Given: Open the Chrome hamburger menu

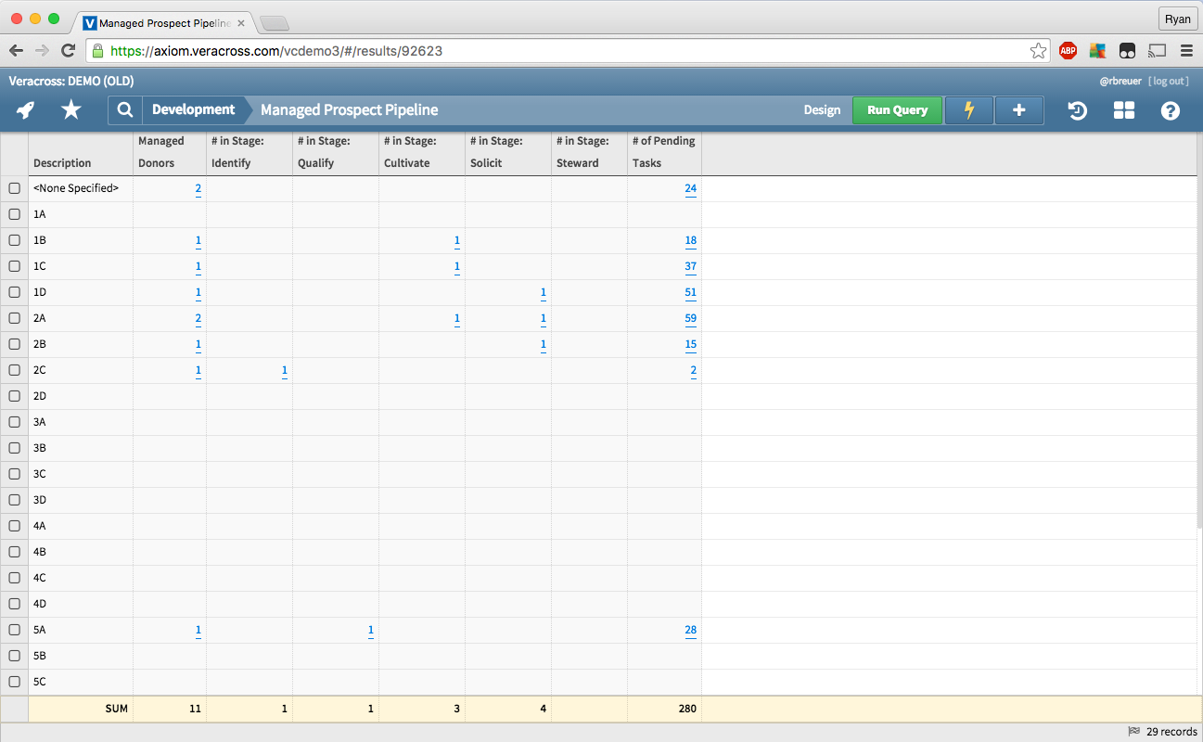Looking at the screenshot, I should 1186,51.
